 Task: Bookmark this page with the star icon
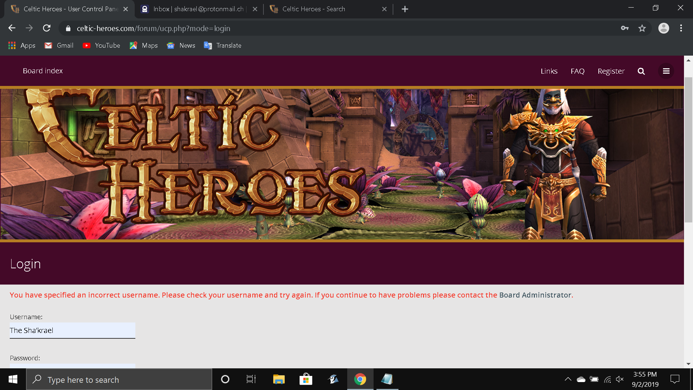[642, 28]
